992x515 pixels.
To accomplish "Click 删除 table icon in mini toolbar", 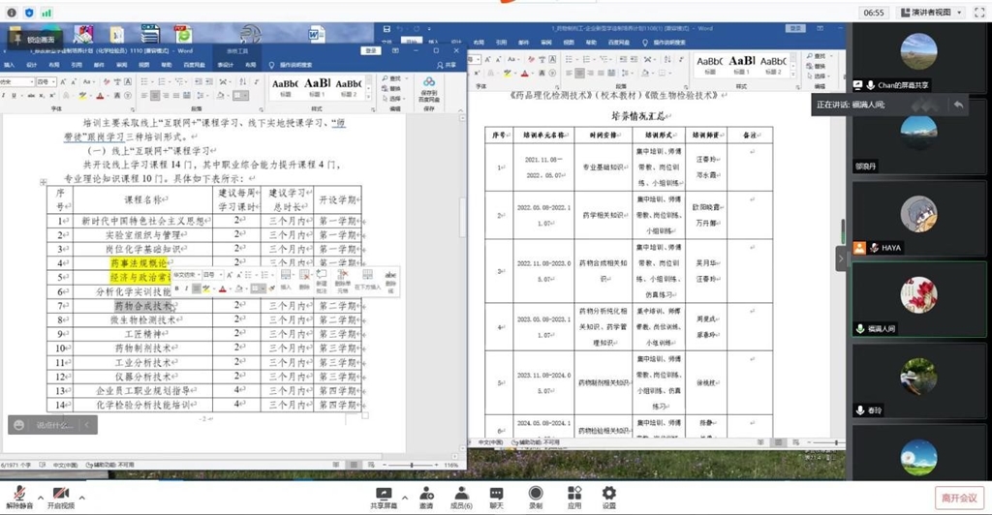I will (304, 280).
